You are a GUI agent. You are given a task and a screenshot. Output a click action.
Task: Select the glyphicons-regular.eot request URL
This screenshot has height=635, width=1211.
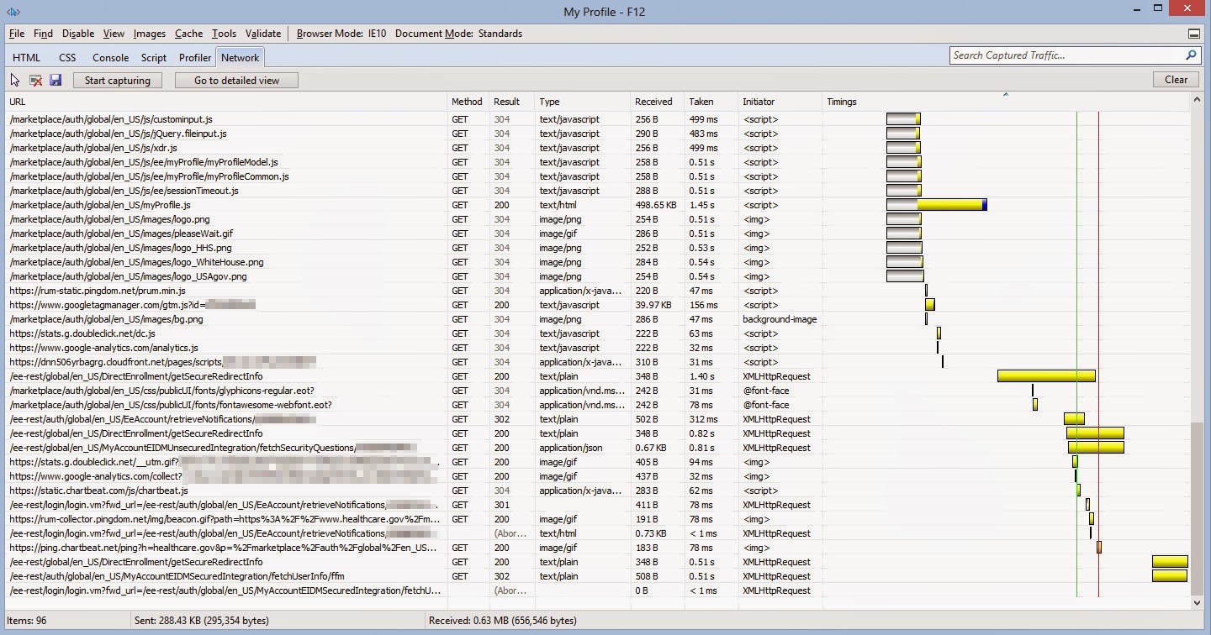pyautogui.click(x=161, y=391)
